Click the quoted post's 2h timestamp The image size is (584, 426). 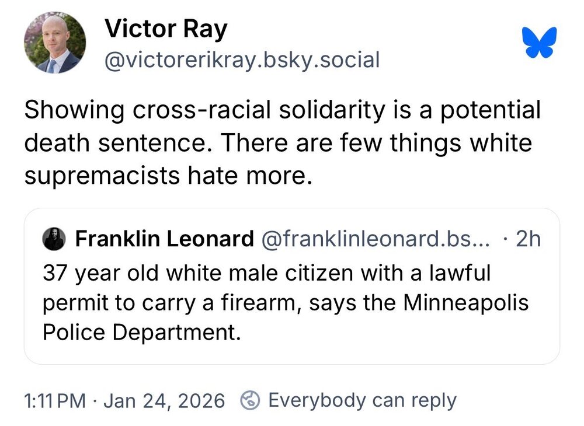click(x=528, y=239)
